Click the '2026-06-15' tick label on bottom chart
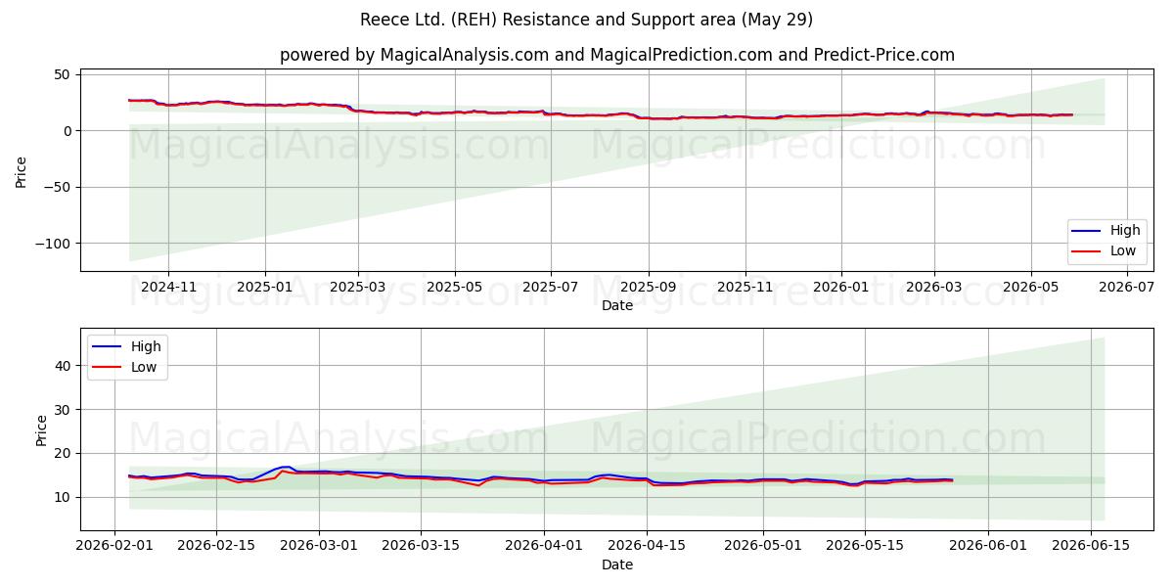The image size is (1174, 587). click(x=1091, y=546)
